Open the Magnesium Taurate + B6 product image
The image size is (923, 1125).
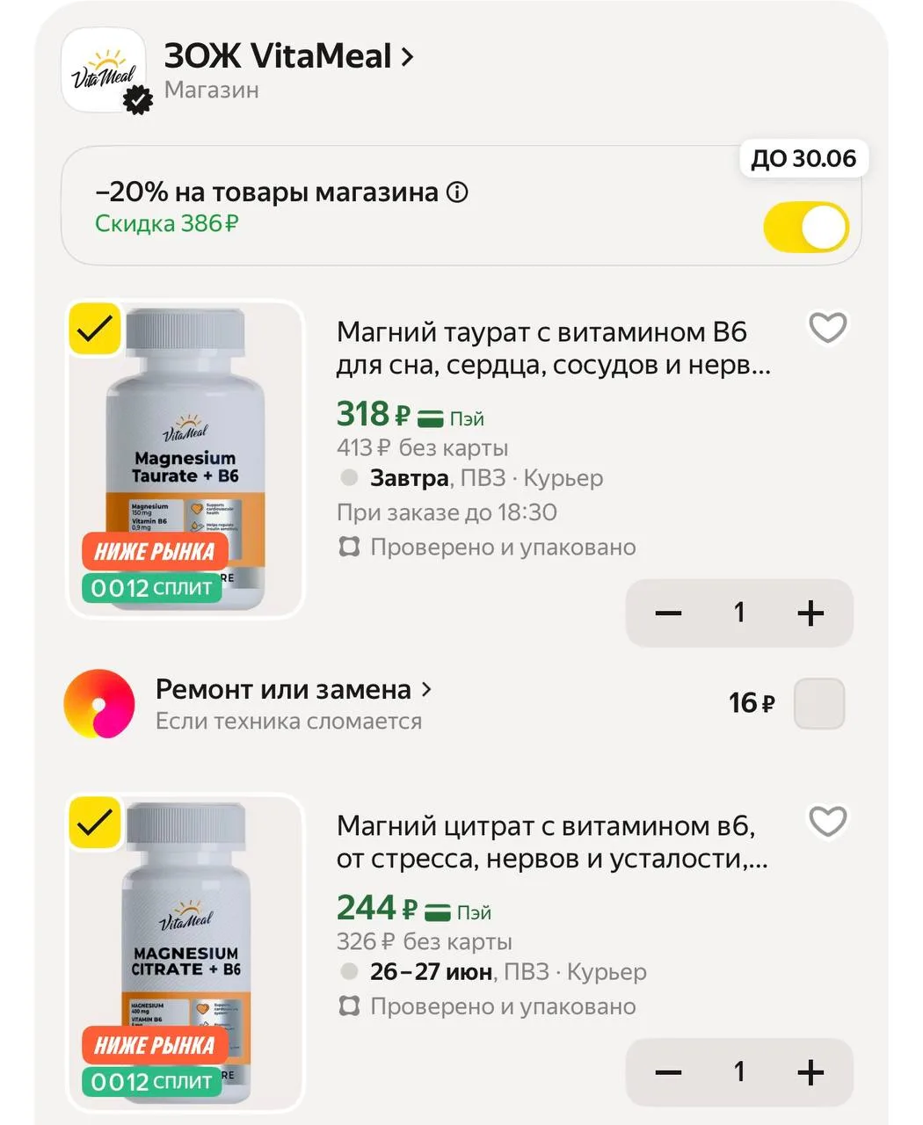pos(185,459)
